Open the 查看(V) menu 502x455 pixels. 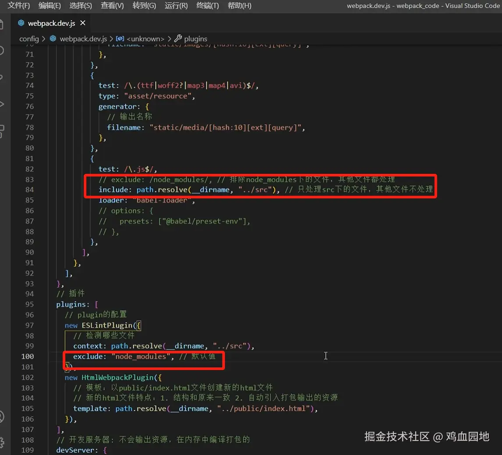112,5
